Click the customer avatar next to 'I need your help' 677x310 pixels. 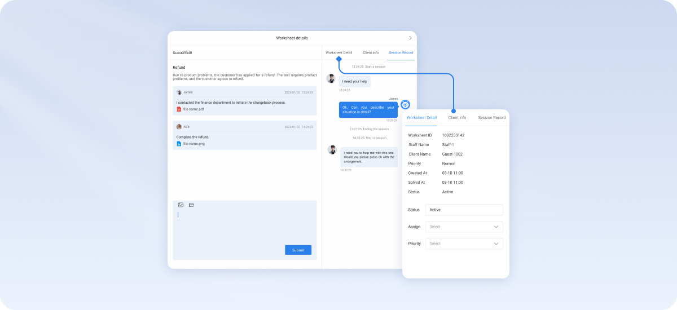pos(332,79)
